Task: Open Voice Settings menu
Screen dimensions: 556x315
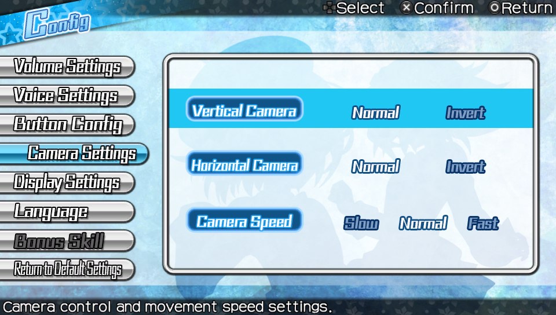Action: pyautogui.click(x=67, y=96)
